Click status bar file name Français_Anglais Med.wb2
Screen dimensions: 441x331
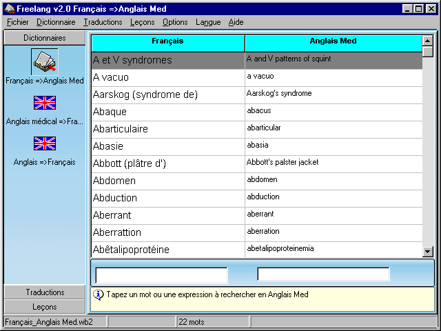[49, 322]
